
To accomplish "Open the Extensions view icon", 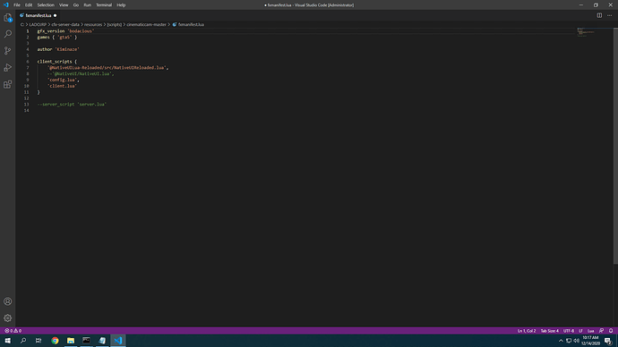I will click(x=7, y=84).
